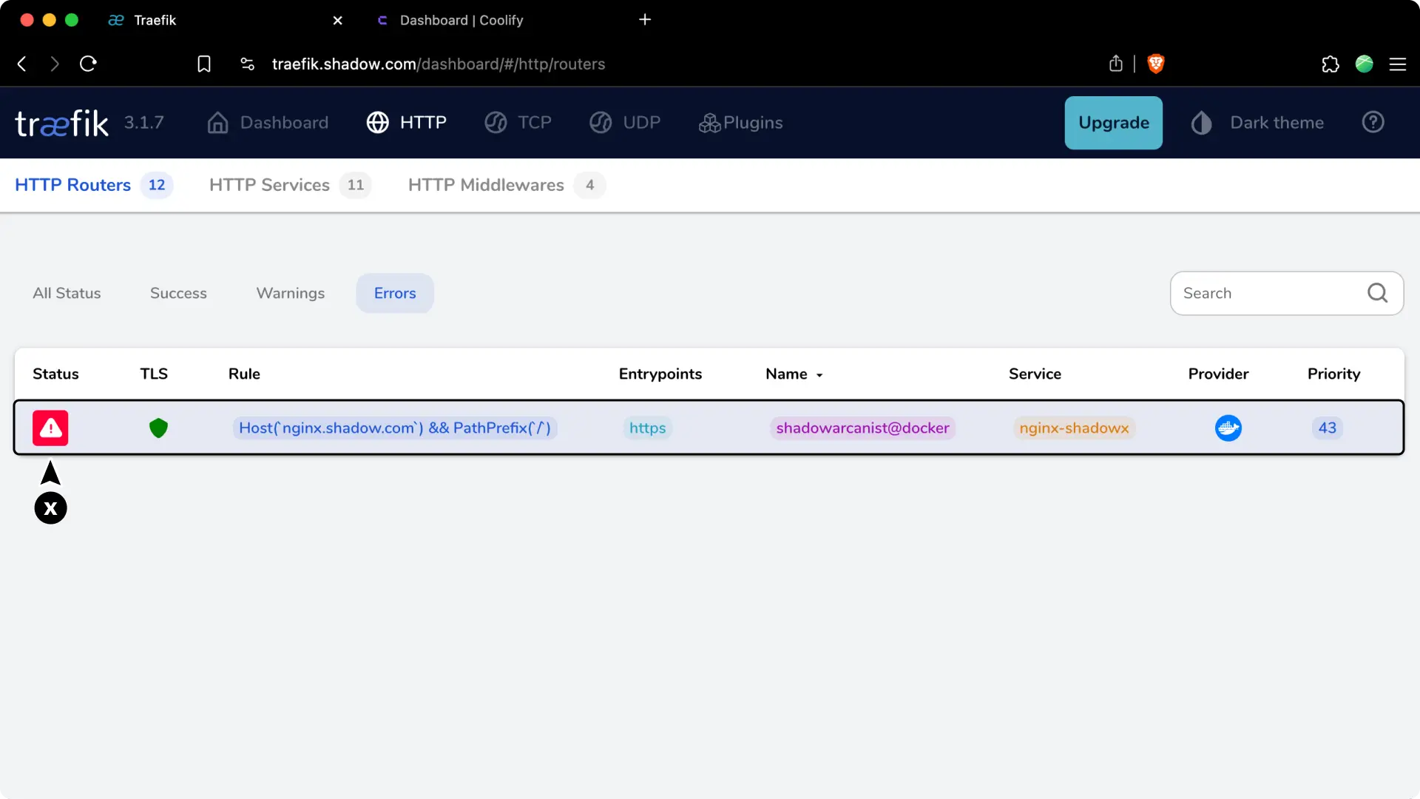This screenshot has width=1420, height=799.
Task: Reload the current page
Action: (x=88, y=64)
